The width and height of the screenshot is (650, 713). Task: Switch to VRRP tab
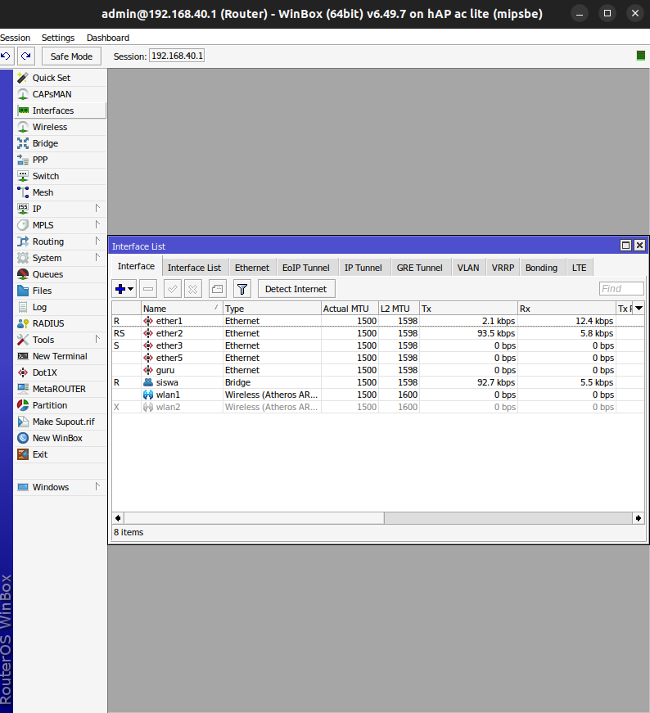[x=503, y=268]
